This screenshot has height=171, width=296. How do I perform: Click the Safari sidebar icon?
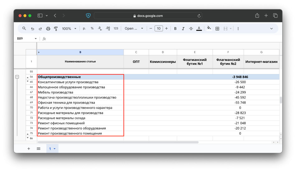click(x=40, y=16)
